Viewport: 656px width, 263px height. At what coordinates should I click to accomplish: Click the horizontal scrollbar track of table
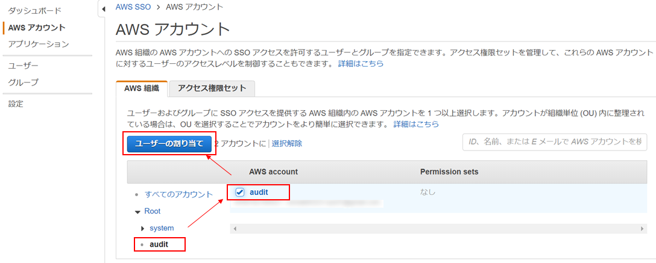[x=438, y=229]
